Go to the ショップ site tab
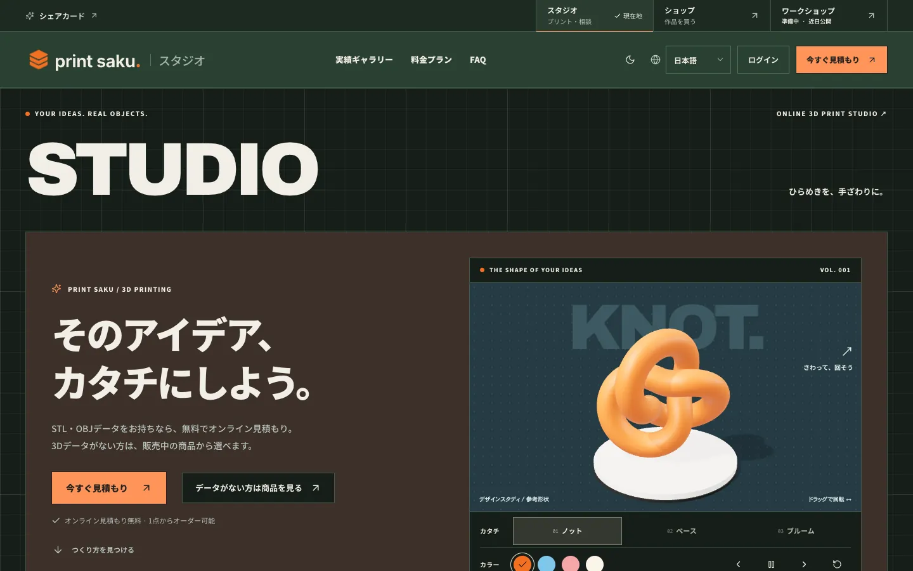 point(712,16)
